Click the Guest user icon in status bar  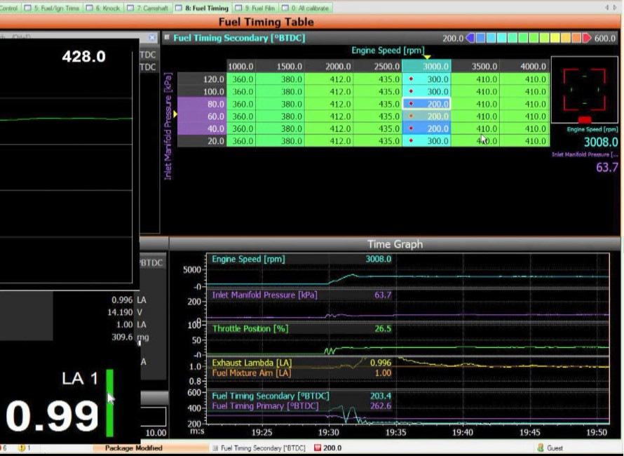[x=541, y=448]
